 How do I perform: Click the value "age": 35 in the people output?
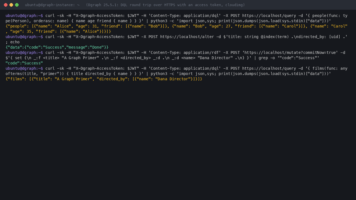(21, 31)
